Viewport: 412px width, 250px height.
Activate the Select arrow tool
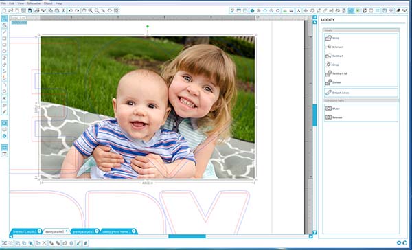point(4,19)
